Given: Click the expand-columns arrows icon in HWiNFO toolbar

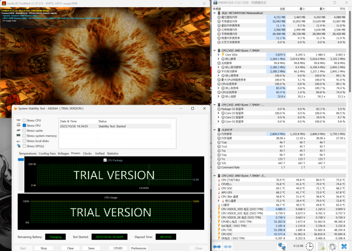Looking at the screenshot, I should click(x=217, y=246).
